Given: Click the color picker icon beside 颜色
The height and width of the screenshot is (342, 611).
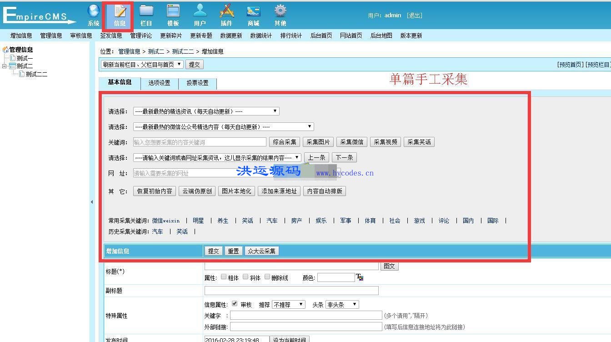Looking at the screenshot, I should click(360, 277).
